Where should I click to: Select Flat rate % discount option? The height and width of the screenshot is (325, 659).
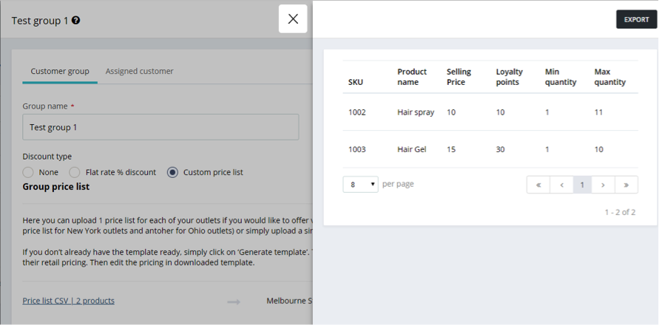click(75, 172)
